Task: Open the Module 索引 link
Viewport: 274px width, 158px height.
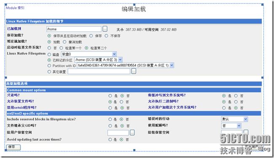Action: (x=15, y=8)
